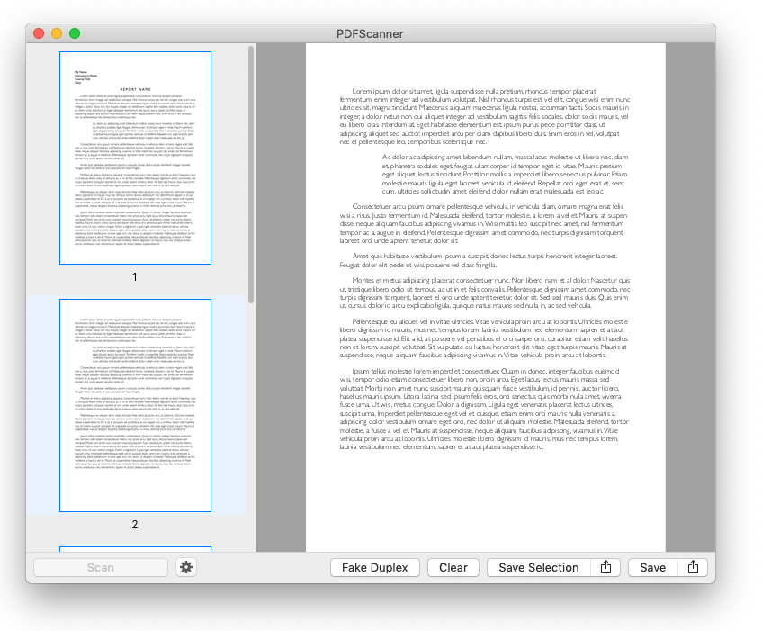Click the thumbnail sidebar scrollbar
Screen dimensions: 771x631
[251, 175]
